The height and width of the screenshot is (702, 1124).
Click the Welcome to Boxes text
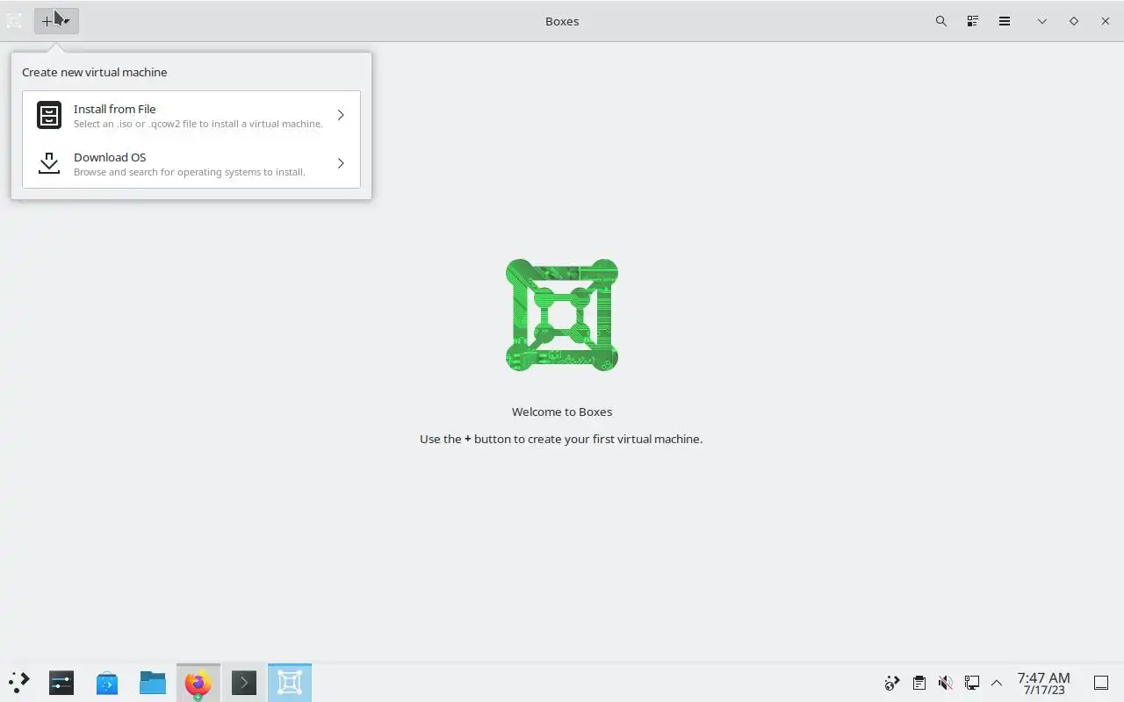coord(562,412)
